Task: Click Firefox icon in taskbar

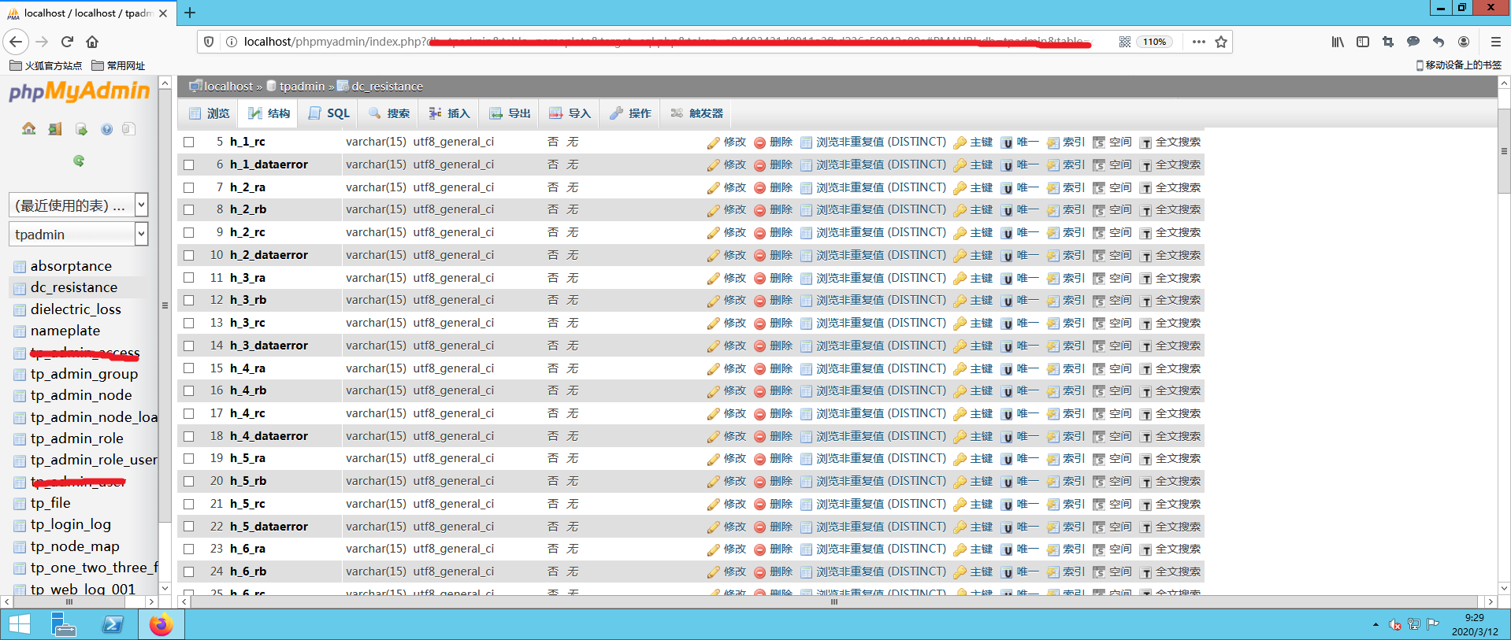Action: (161, 624)
